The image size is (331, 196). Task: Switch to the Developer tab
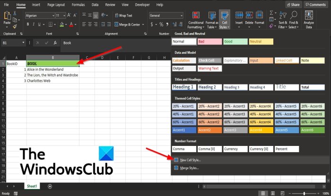142,5
